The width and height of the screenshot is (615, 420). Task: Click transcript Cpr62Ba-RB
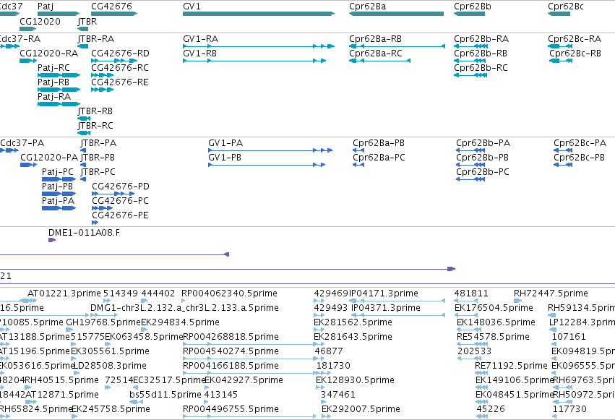[x=397, y=46]
